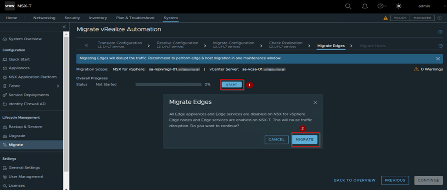Go to Plan & Troubleshoot tab
Image resolution: width=447 pixels, height=190 pixels.
pyautogui.click(x=135, y=18)
